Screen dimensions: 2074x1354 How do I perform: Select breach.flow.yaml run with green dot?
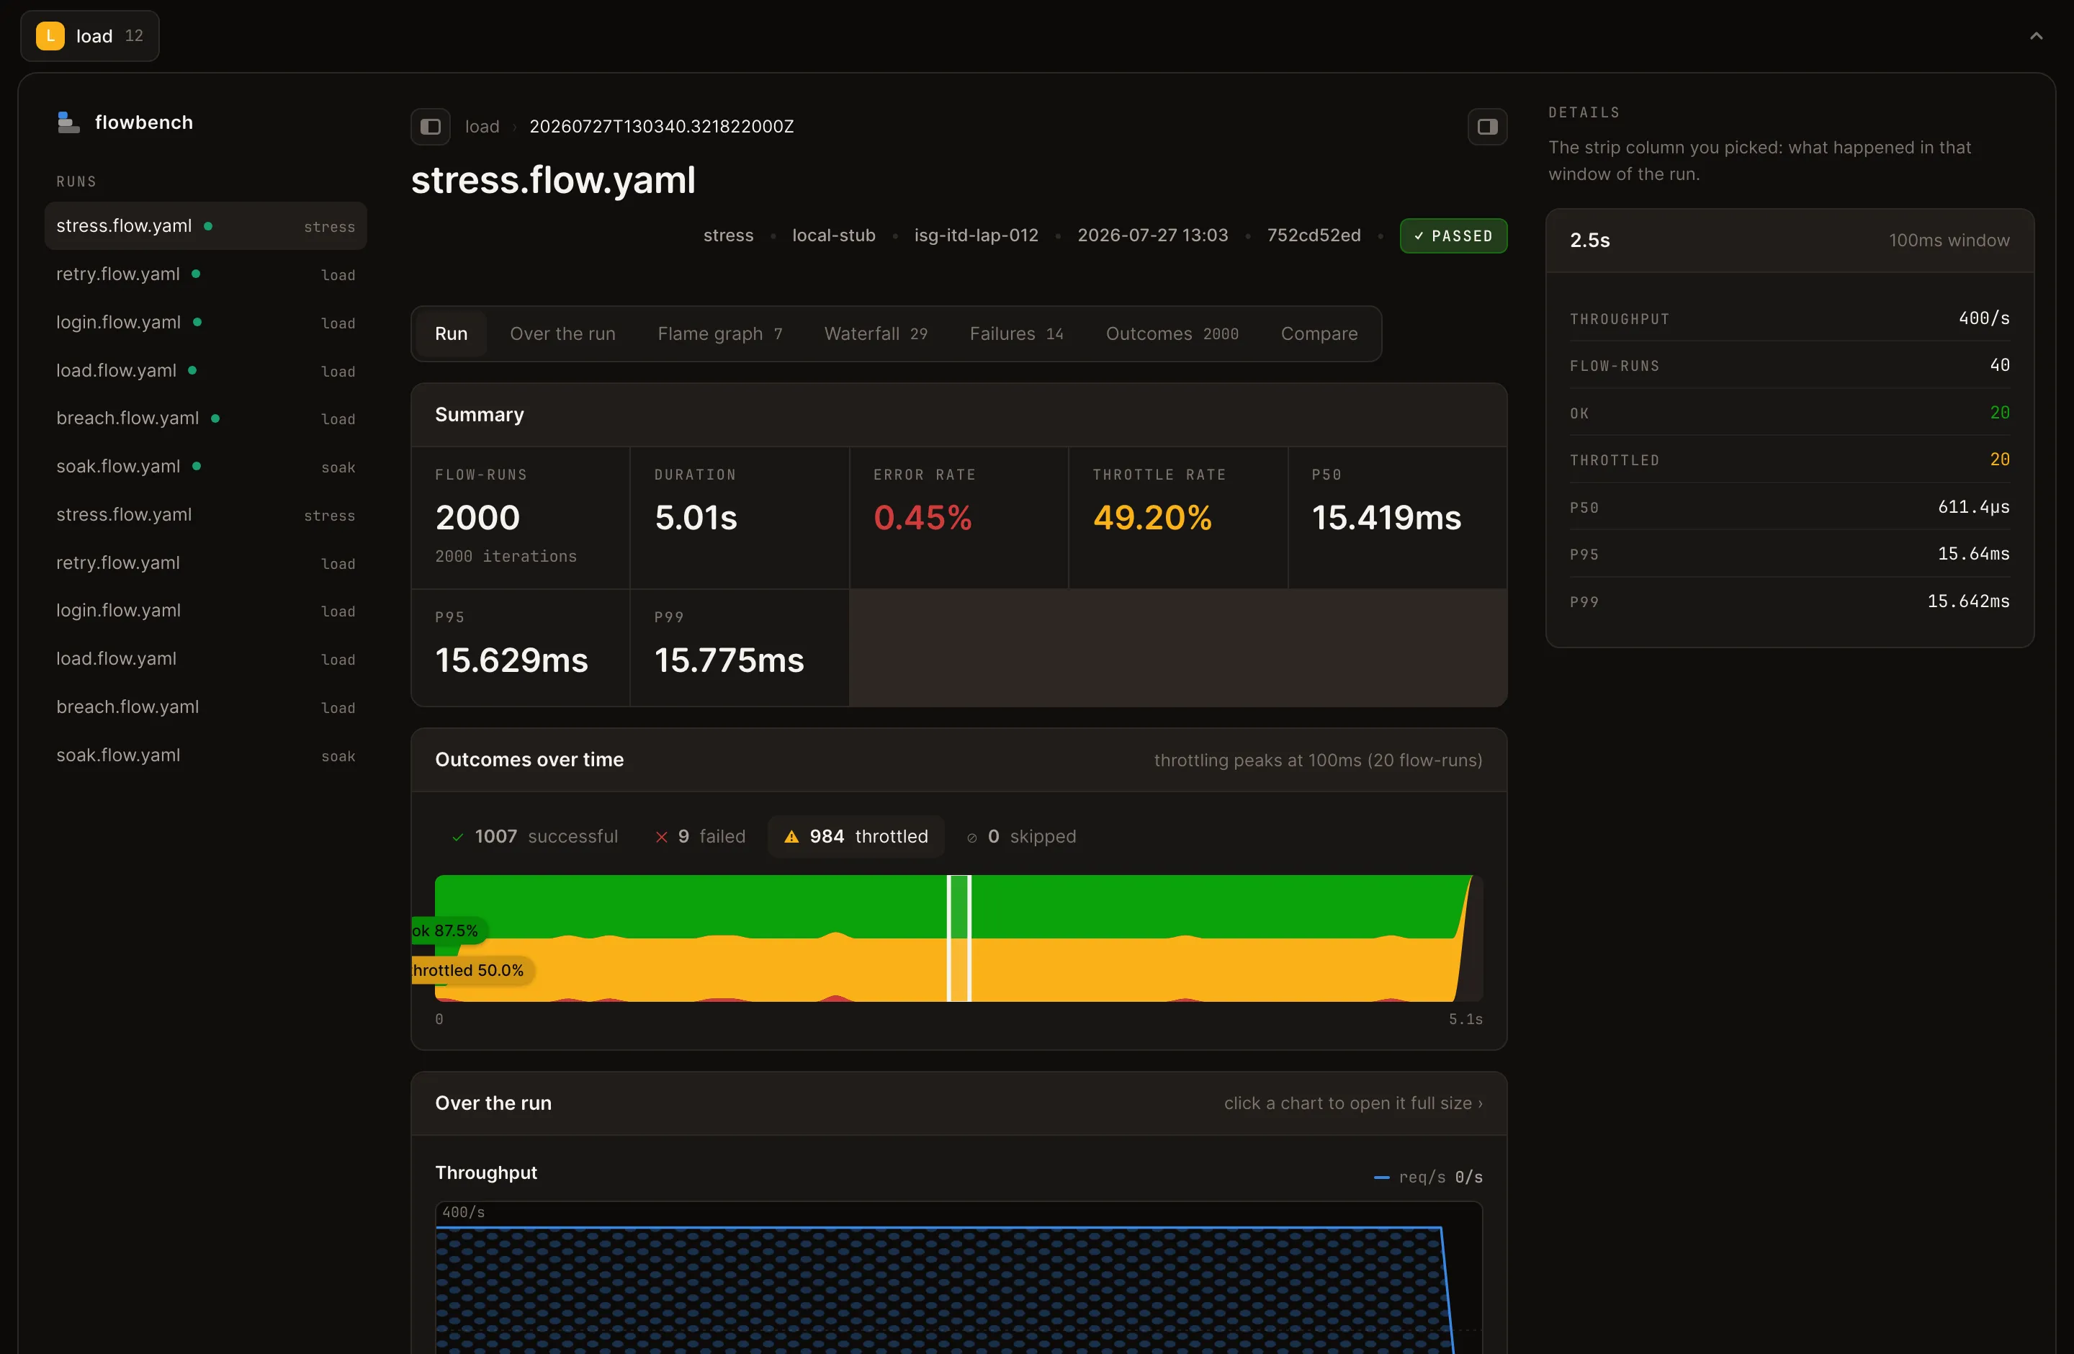point(206,418)
